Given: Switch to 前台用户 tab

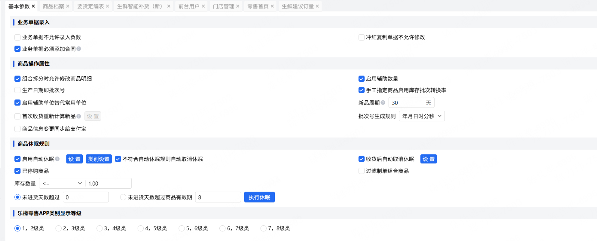Looking at the screenshot, I should tap(189, 6).
